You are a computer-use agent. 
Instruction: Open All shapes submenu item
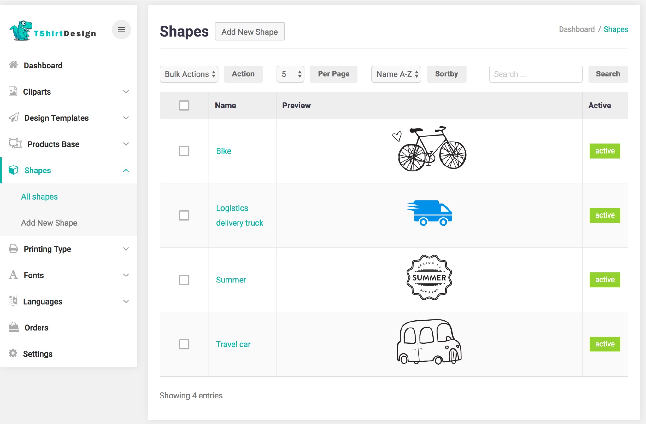tap(39, 197)
